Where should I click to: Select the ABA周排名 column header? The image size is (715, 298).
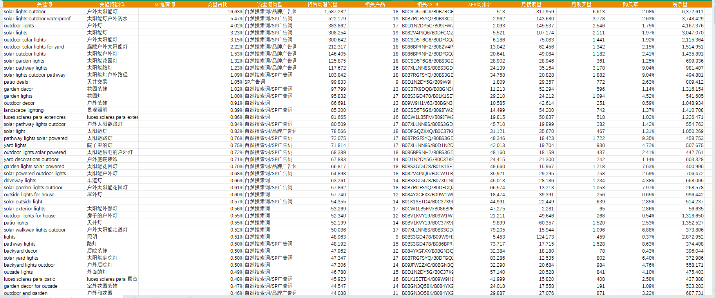click(480, 4)
